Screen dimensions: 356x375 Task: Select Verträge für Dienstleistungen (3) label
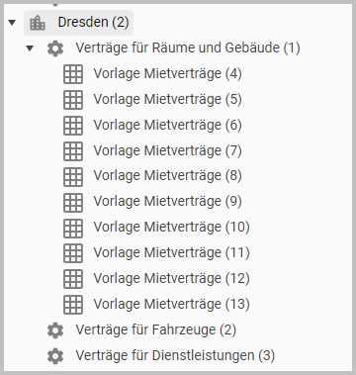point(175,355)
